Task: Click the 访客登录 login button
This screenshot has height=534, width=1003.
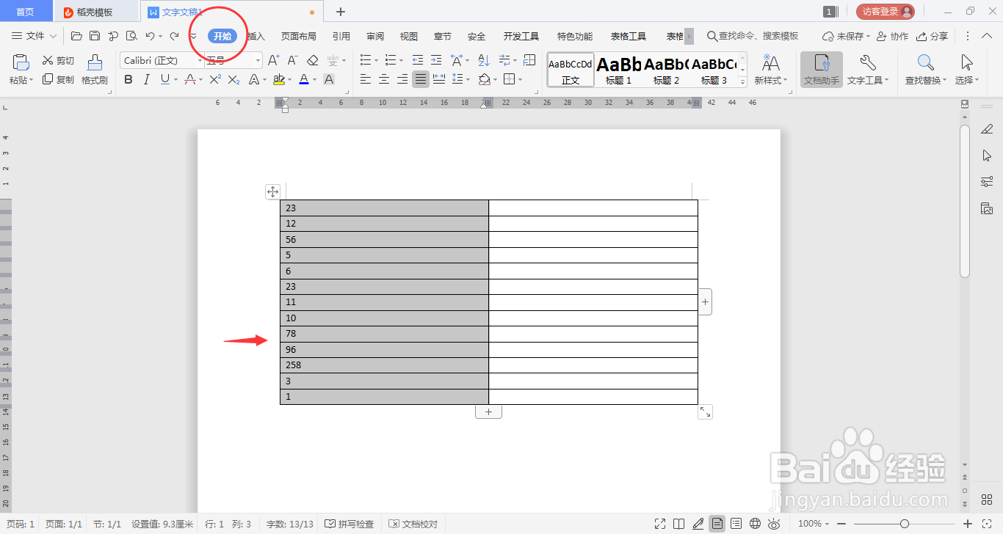Action: point(886,12)
